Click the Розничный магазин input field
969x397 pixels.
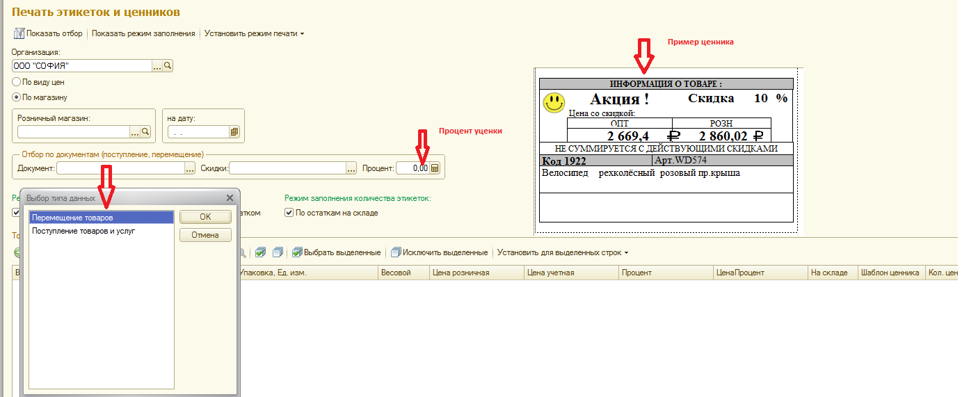click(74, 131)
